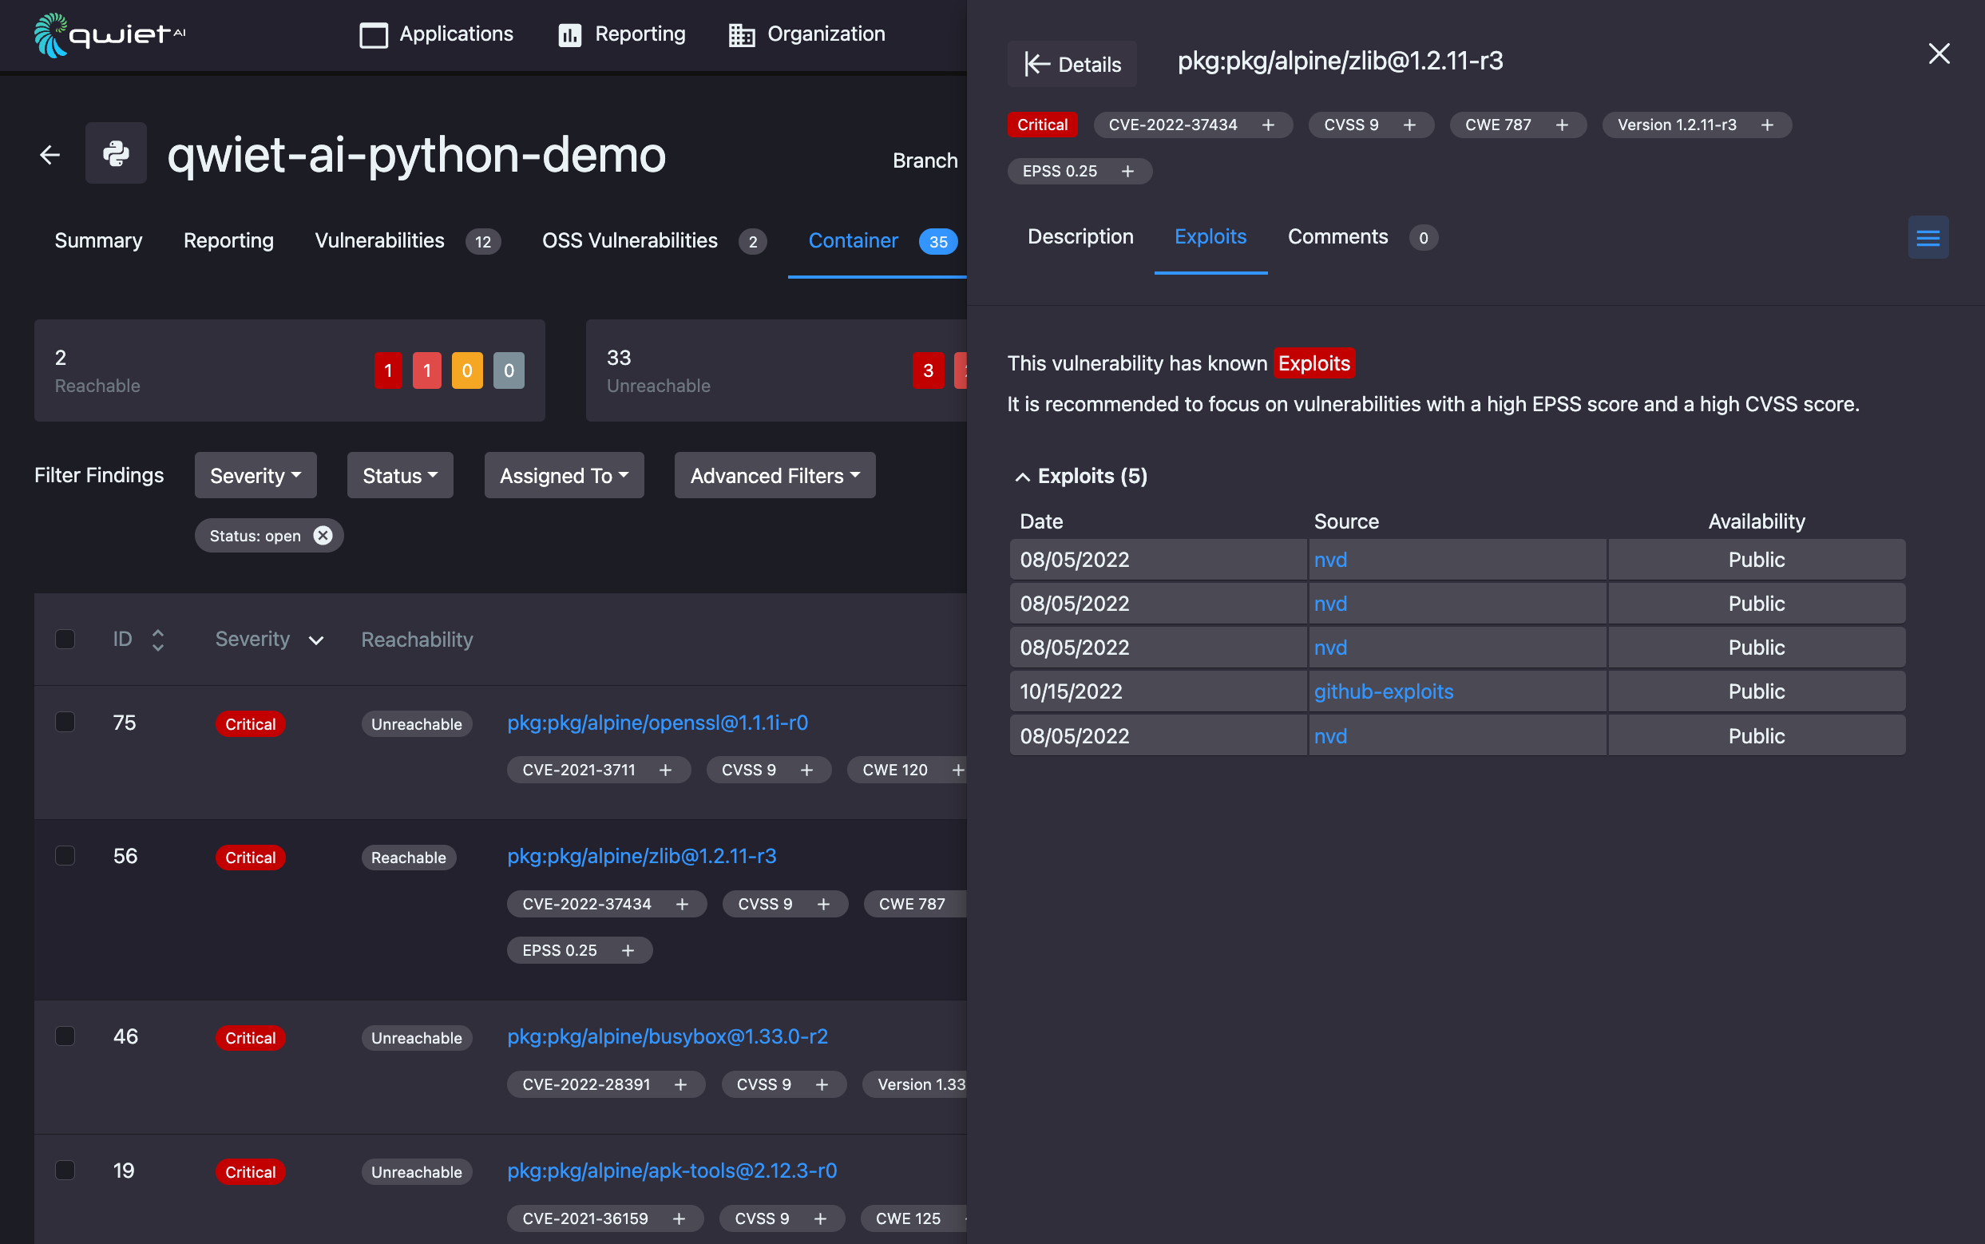Image resolution: width=1985 pixels, height=1244 pixels.
Task: Check the box for finding 75
Action: click(x=65, y=722)
